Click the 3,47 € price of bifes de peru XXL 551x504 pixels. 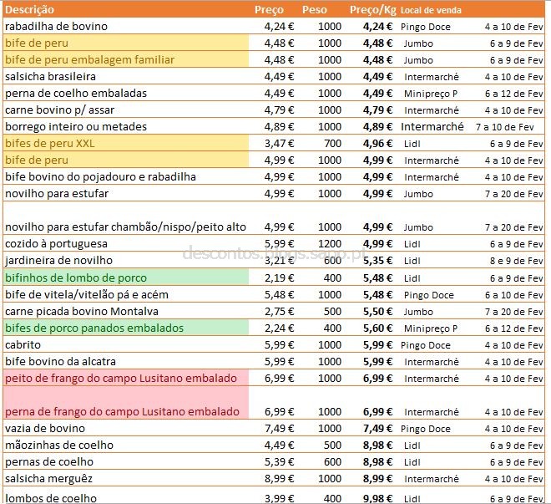coord(279,144)
